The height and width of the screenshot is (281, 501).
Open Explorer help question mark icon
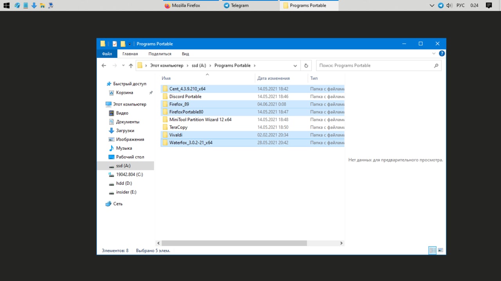point(442,54)
